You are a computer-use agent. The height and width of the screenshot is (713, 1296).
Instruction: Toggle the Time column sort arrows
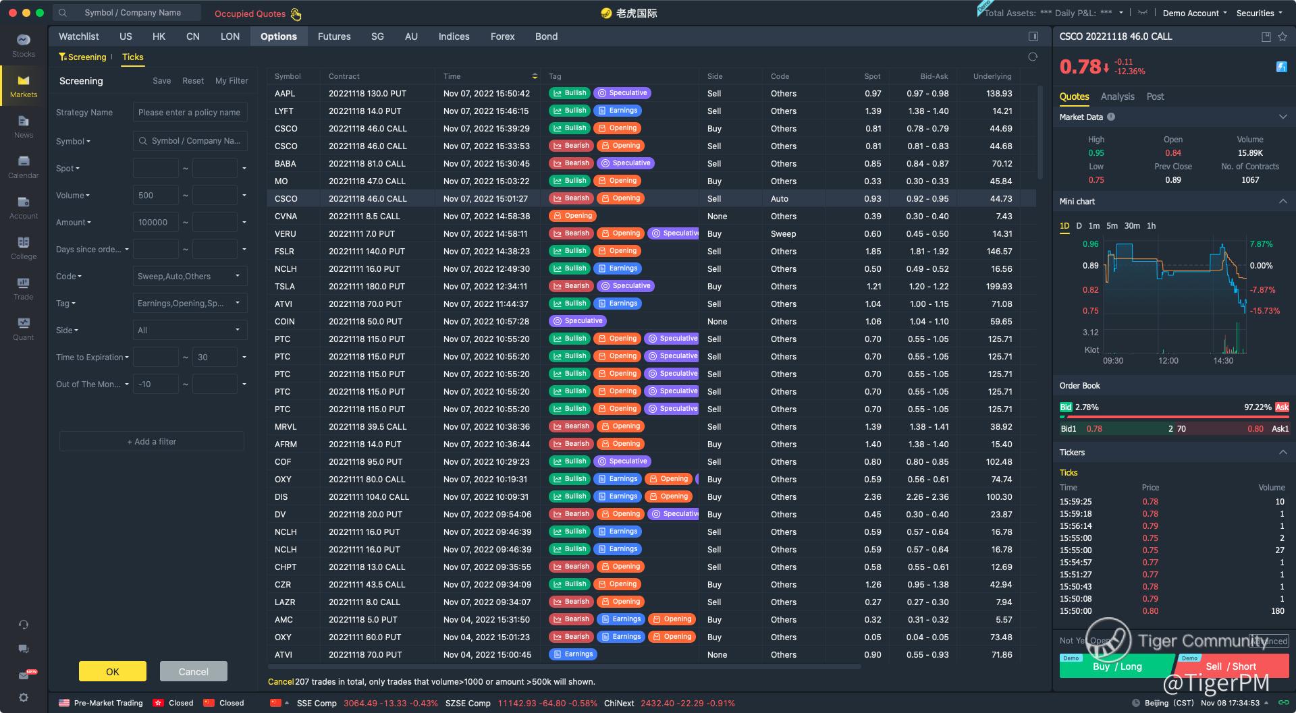click(x=535, y=76)
